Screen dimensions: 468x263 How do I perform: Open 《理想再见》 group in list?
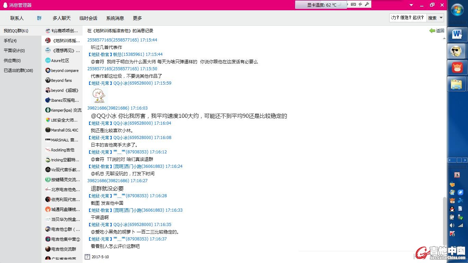pos(62,50)
